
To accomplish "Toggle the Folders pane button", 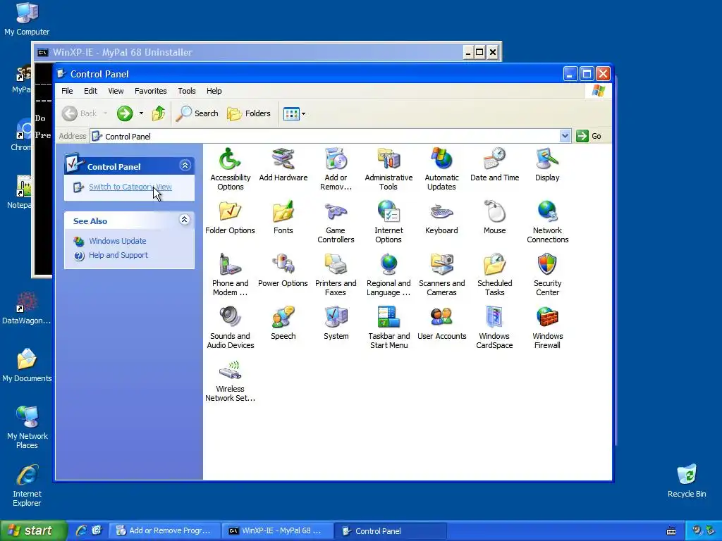I will point(249,113).
